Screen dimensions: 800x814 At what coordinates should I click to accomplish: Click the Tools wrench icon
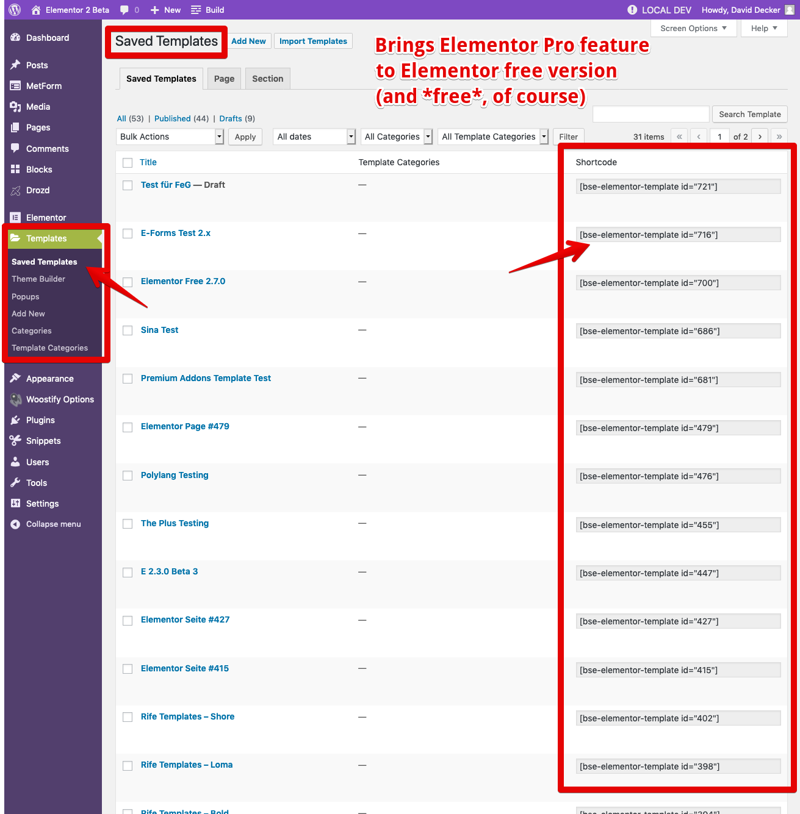15,483
